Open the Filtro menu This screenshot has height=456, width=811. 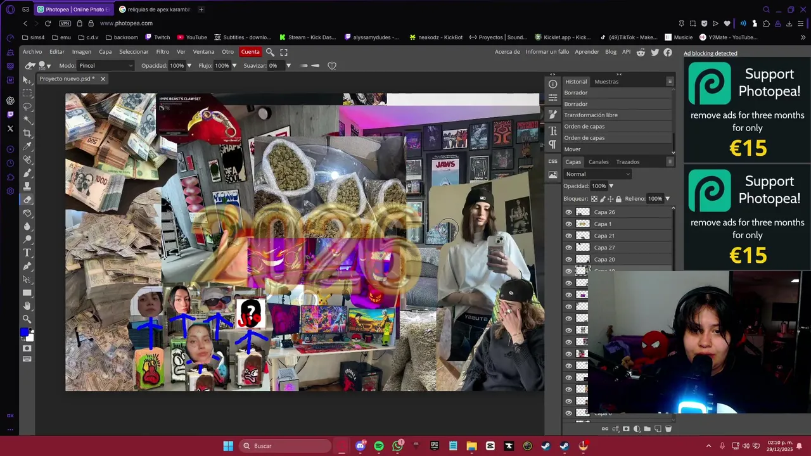(163, 52)
